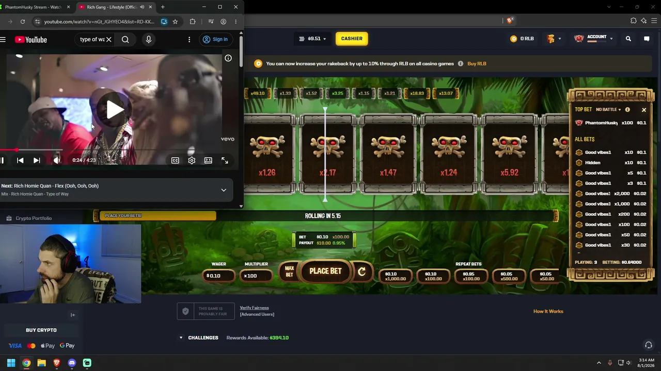Open Chrome extensions puzzle menu
Viewport: 661px width, 371px height.
193,22
